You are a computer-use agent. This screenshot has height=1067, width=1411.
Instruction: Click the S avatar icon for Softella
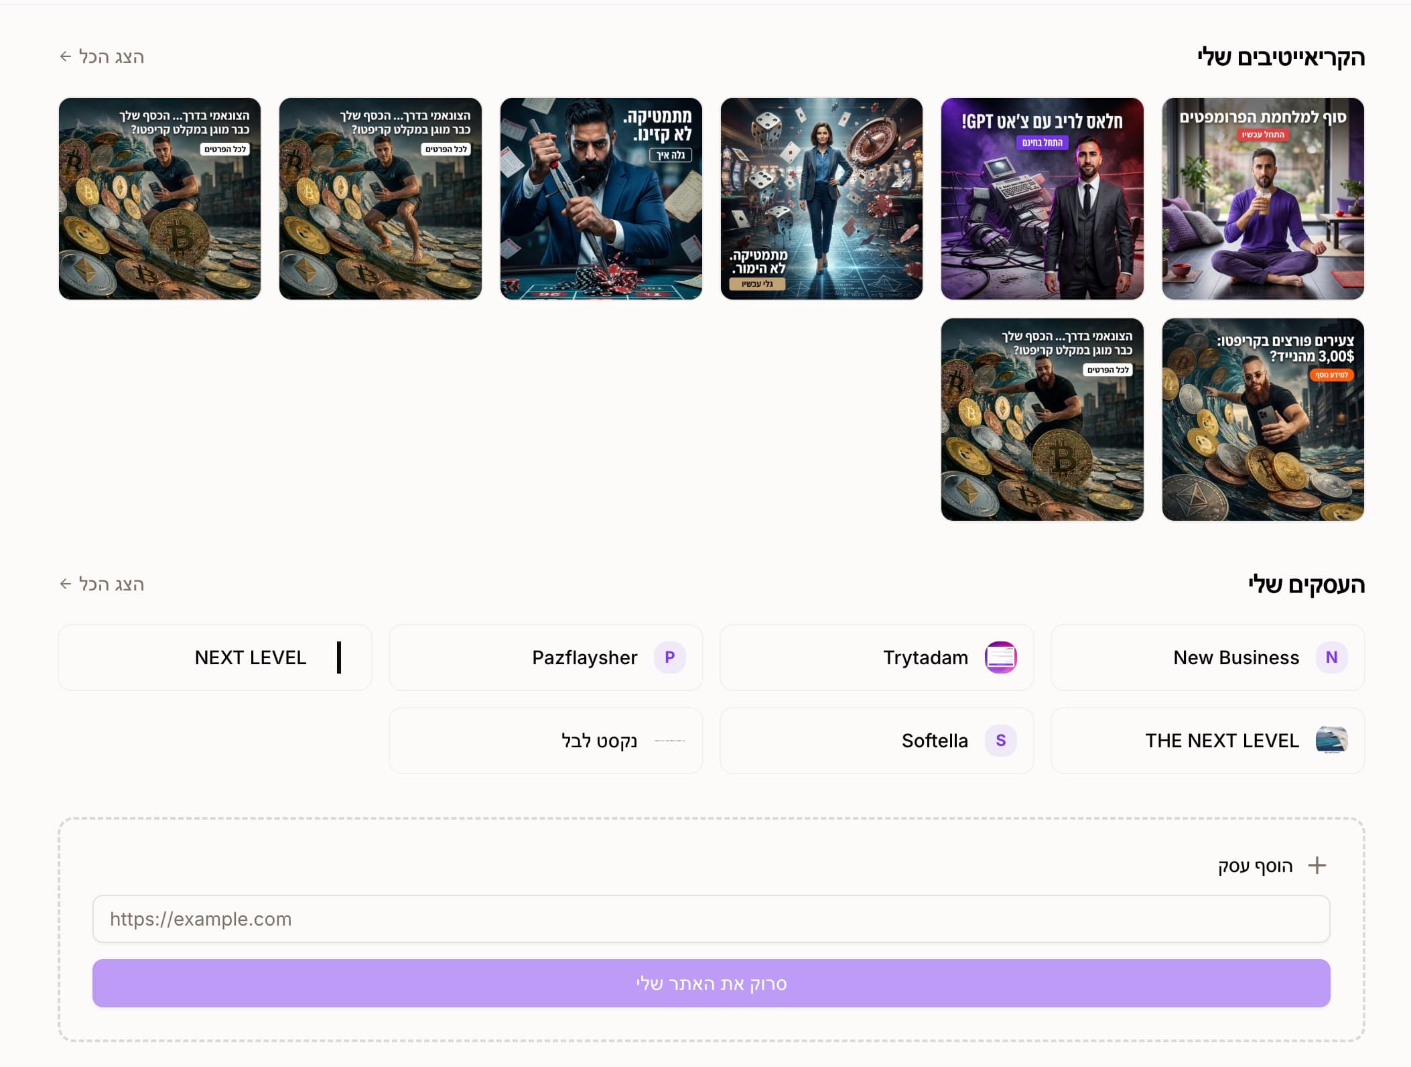(x=1000, y=741)
